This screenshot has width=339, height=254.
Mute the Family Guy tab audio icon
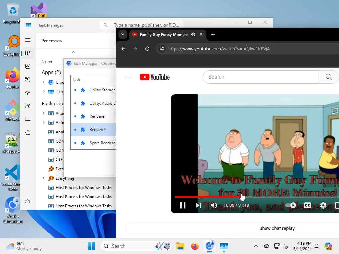(x=193, y=34)
